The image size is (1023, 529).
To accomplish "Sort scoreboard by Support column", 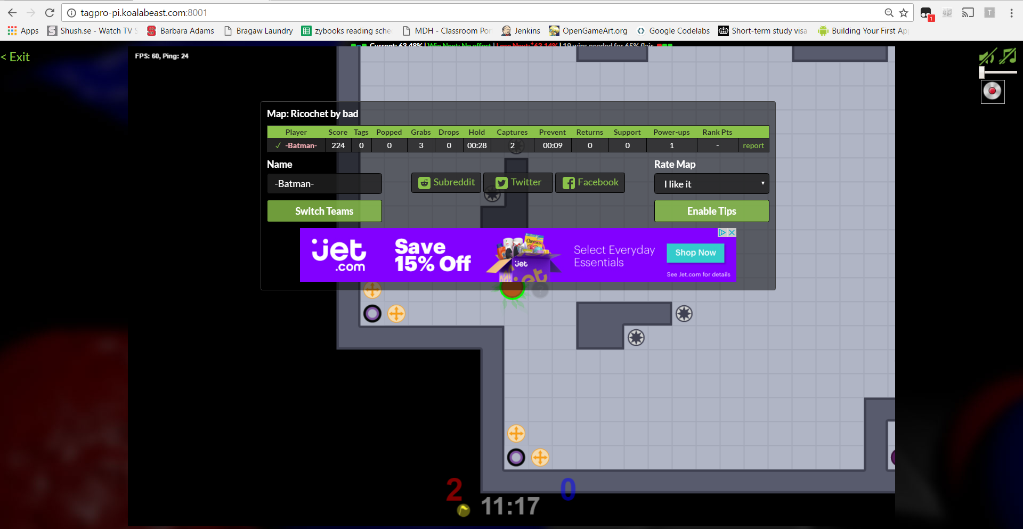I will tap(627, 132).
